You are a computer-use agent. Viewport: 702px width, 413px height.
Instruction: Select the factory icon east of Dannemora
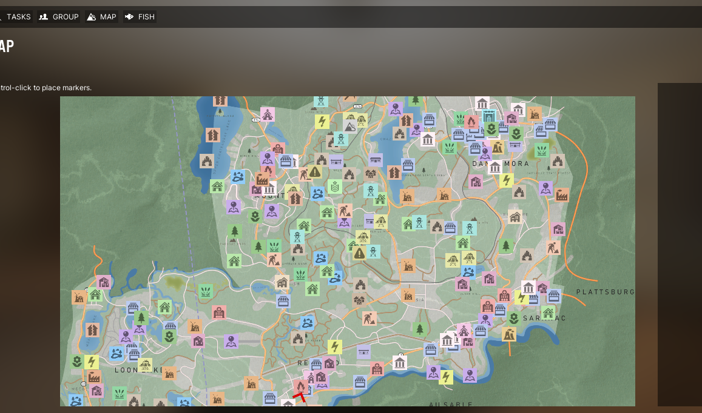561,194
